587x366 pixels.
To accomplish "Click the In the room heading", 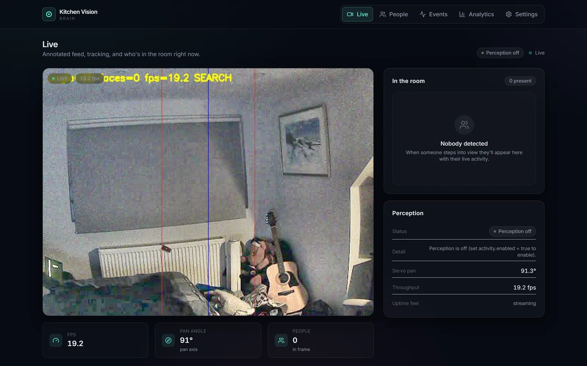I will click(x=408, y=81).
